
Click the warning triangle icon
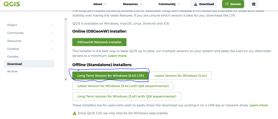coord(75,113)
